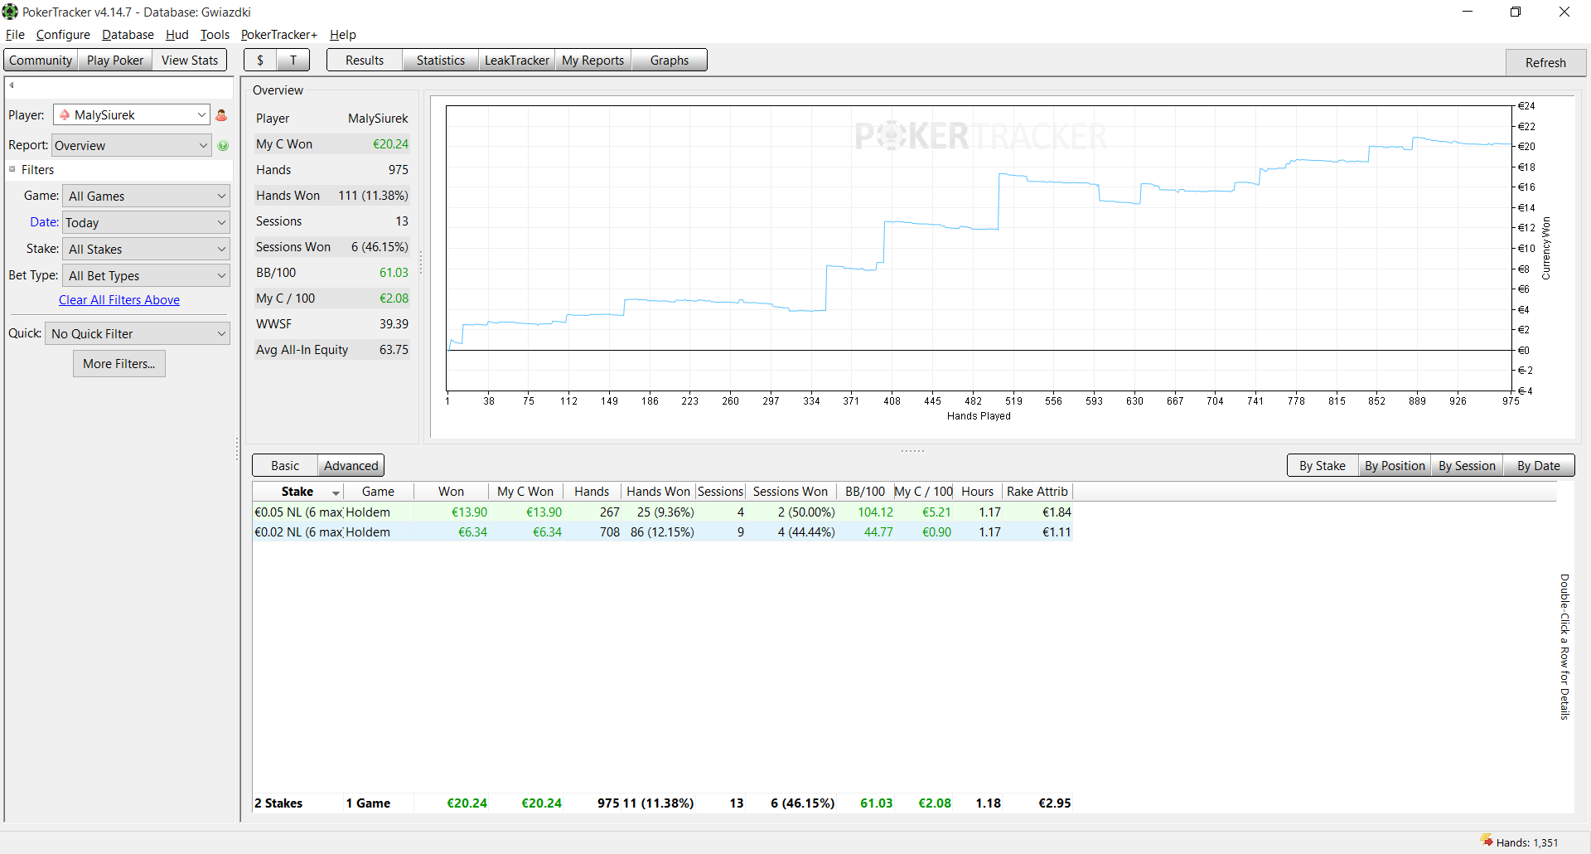The image size is (1591, 854).
Task: Click the Avg All-In Equity value 63.75
Action: point(394,350)
